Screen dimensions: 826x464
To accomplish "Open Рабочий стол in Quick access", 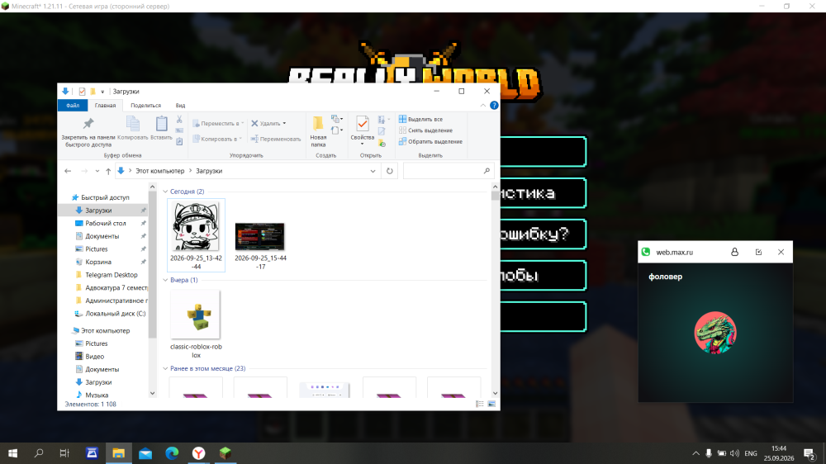I will click(x=106, y=223).
